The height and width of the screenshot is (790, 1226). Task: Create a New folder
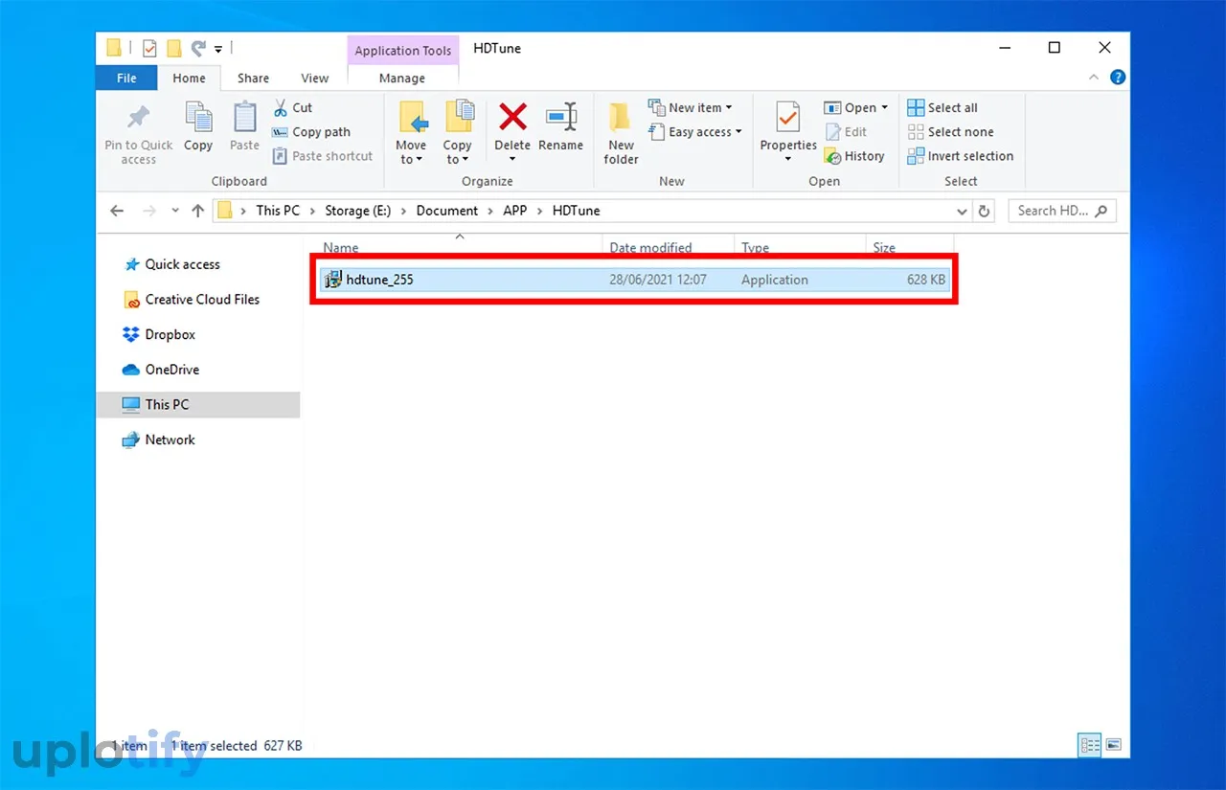[621, 133]
